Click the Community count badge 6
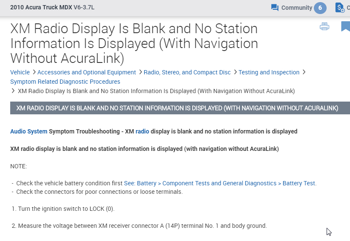The height and width of the screenshot is (241, 350). [x=320, y=8]
